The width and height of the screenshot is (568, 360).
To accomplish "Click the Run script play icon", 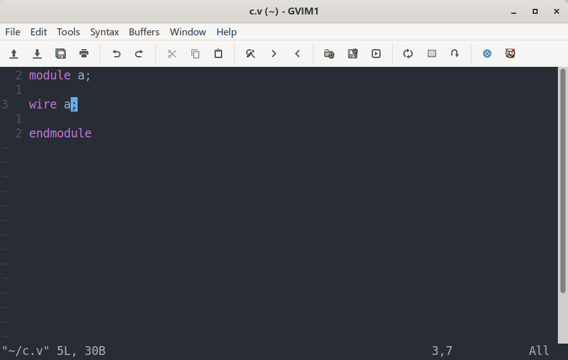I will [376, 54].
